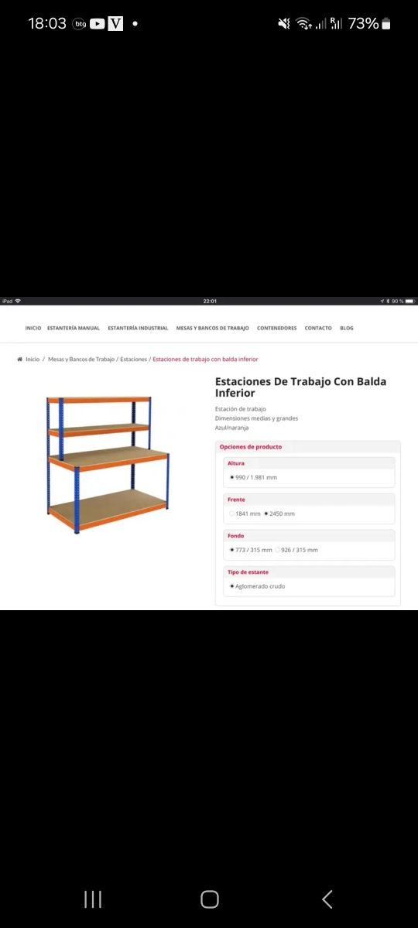Image resolution: width=418 pixels, height=928 pixels.
Task: Tap the workstation shelf product image
Action: click(x=108, y=465)
